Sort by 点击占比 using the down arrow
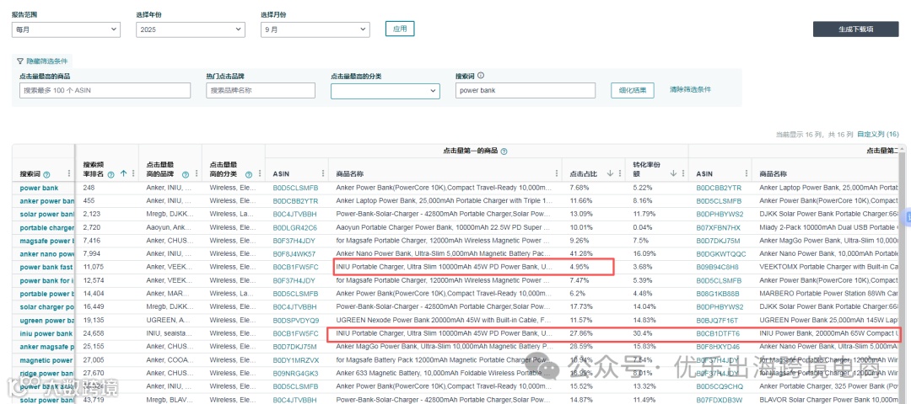Screen dimensions: 911x404 point(610,173)
